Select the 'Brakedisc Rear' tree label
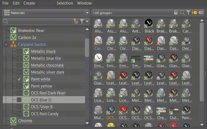 pos(31,30)
